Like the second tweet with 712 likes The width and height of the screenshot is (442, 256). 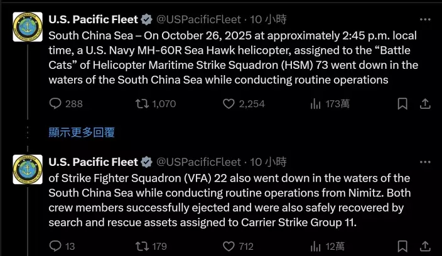tap(229, 246)
